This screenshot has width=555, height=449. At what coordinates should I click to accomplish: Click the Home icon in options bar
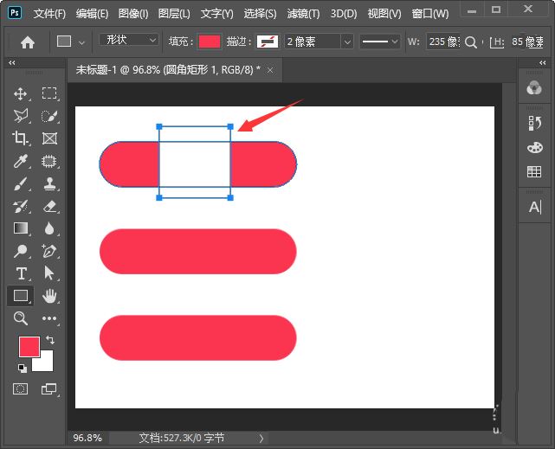(x=28, y=42)
